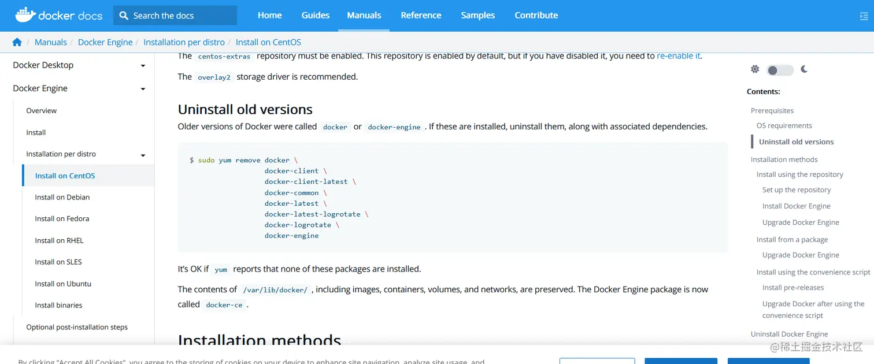Open the Reference tab
The height and width of the screenshot is (364, 874).
(421, 16)
